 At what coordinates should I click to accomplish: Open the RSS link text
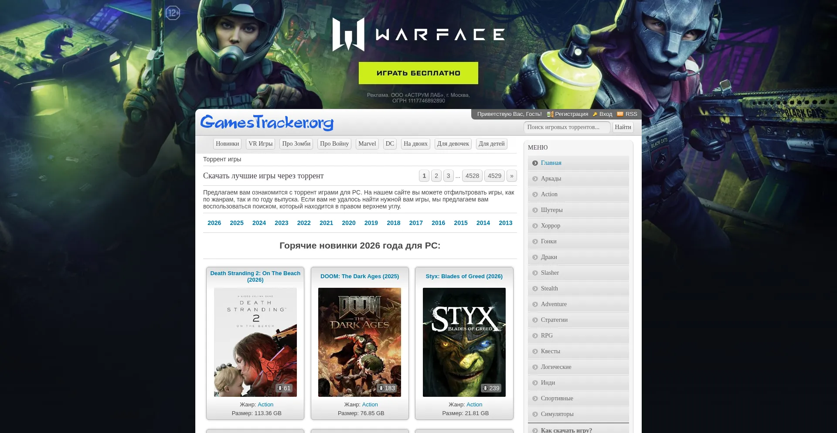pos(631,114)
